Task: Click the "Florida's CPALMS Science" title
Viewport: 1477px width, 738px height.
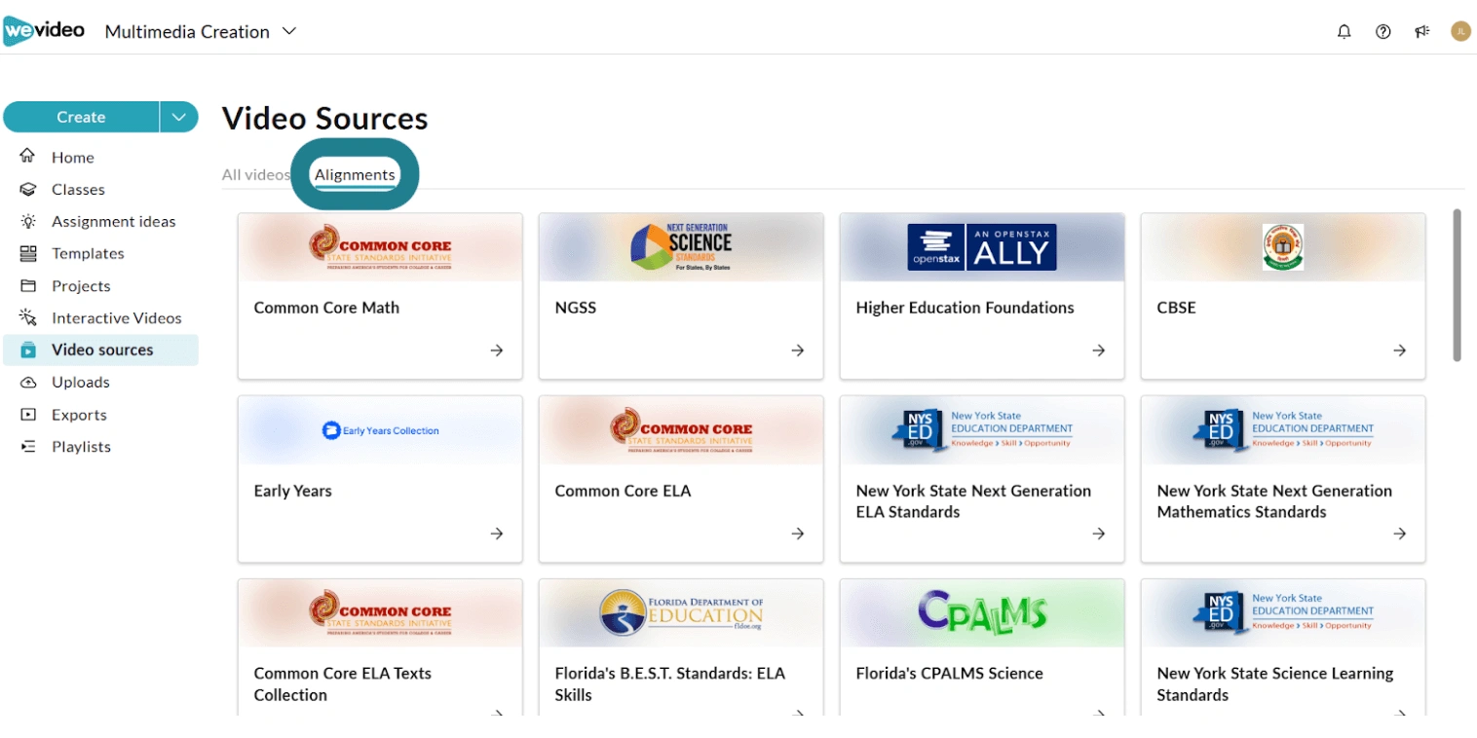Action: (949, 673)
